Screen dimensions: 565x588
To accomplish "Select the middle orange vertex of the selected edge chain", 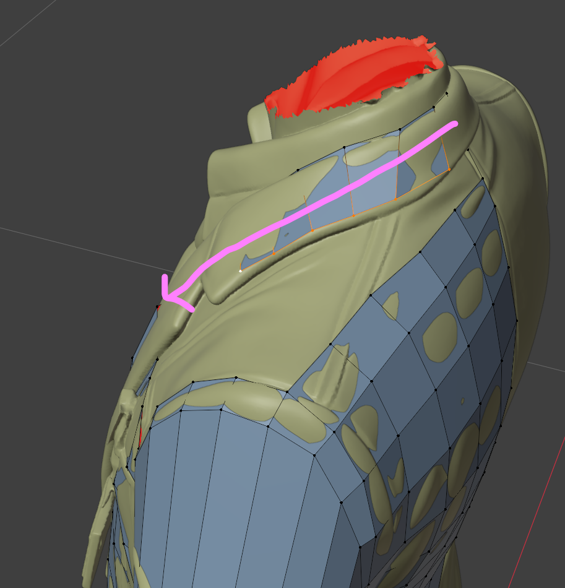I will click(353, 216).
